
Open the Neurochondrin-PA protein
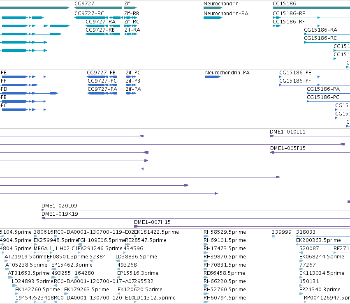pos(227,73)
